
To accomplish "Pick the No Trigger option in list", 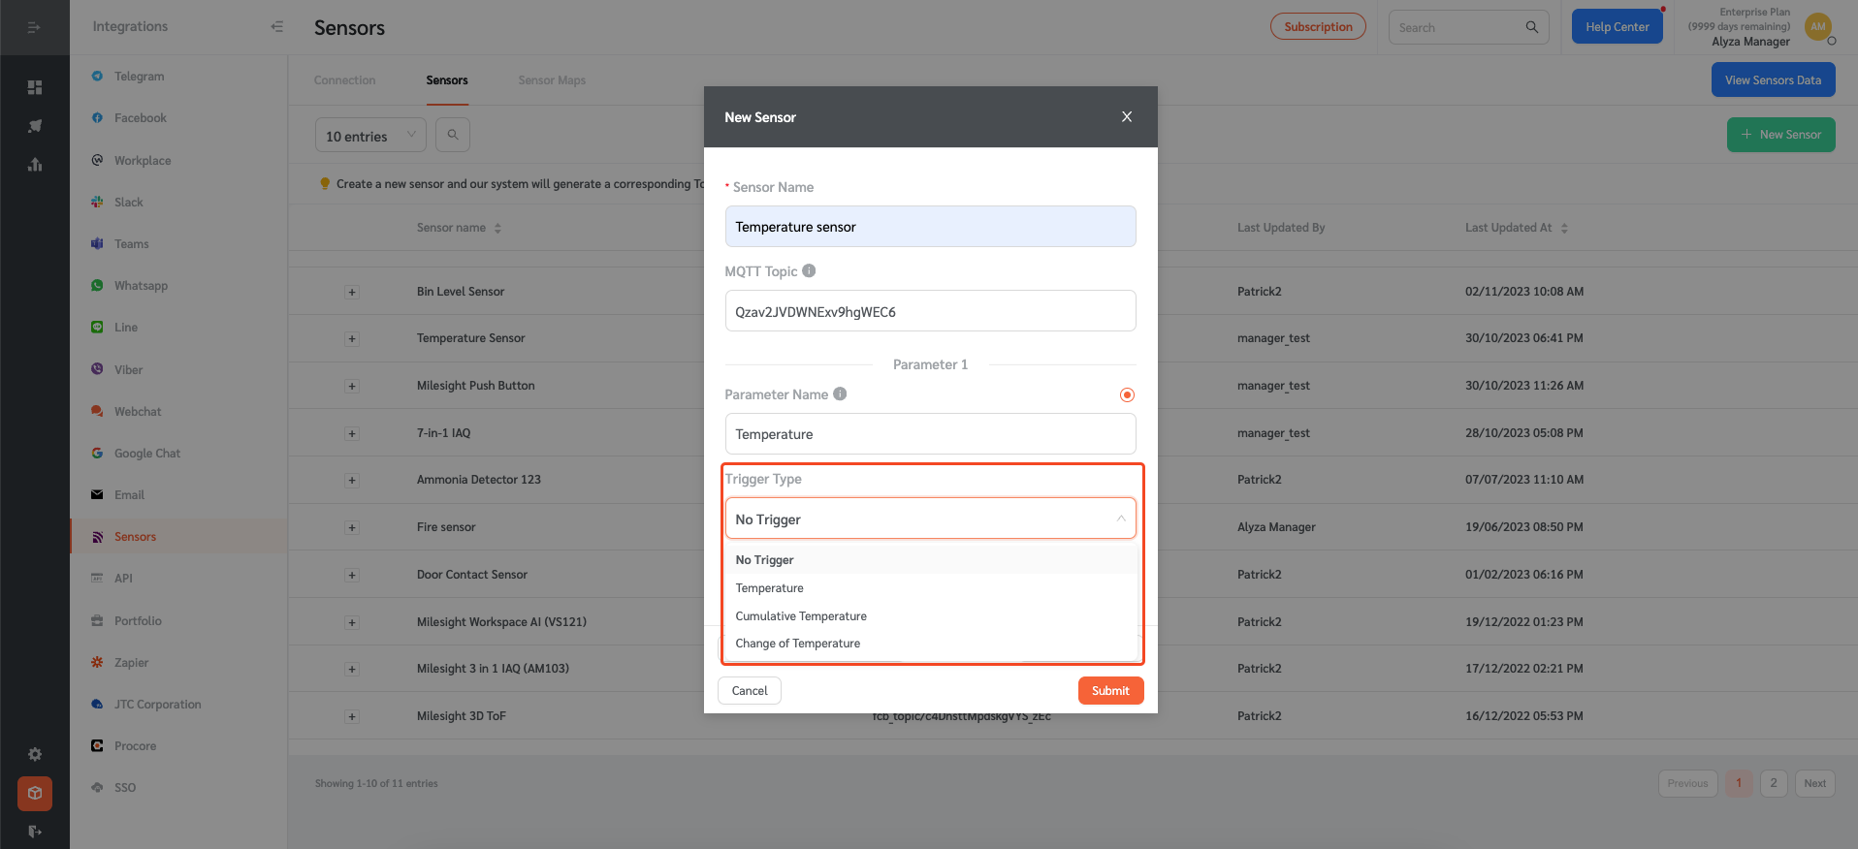I will (930, 560).
